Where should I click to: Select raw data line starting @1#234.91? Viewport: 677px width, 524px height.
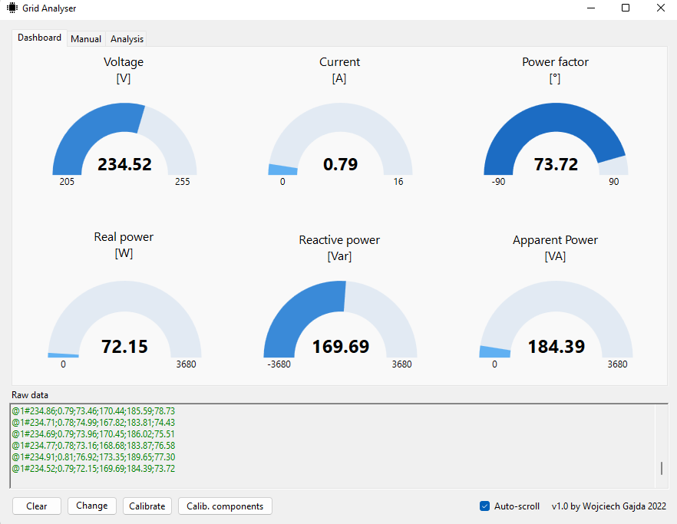click(94, 456)
